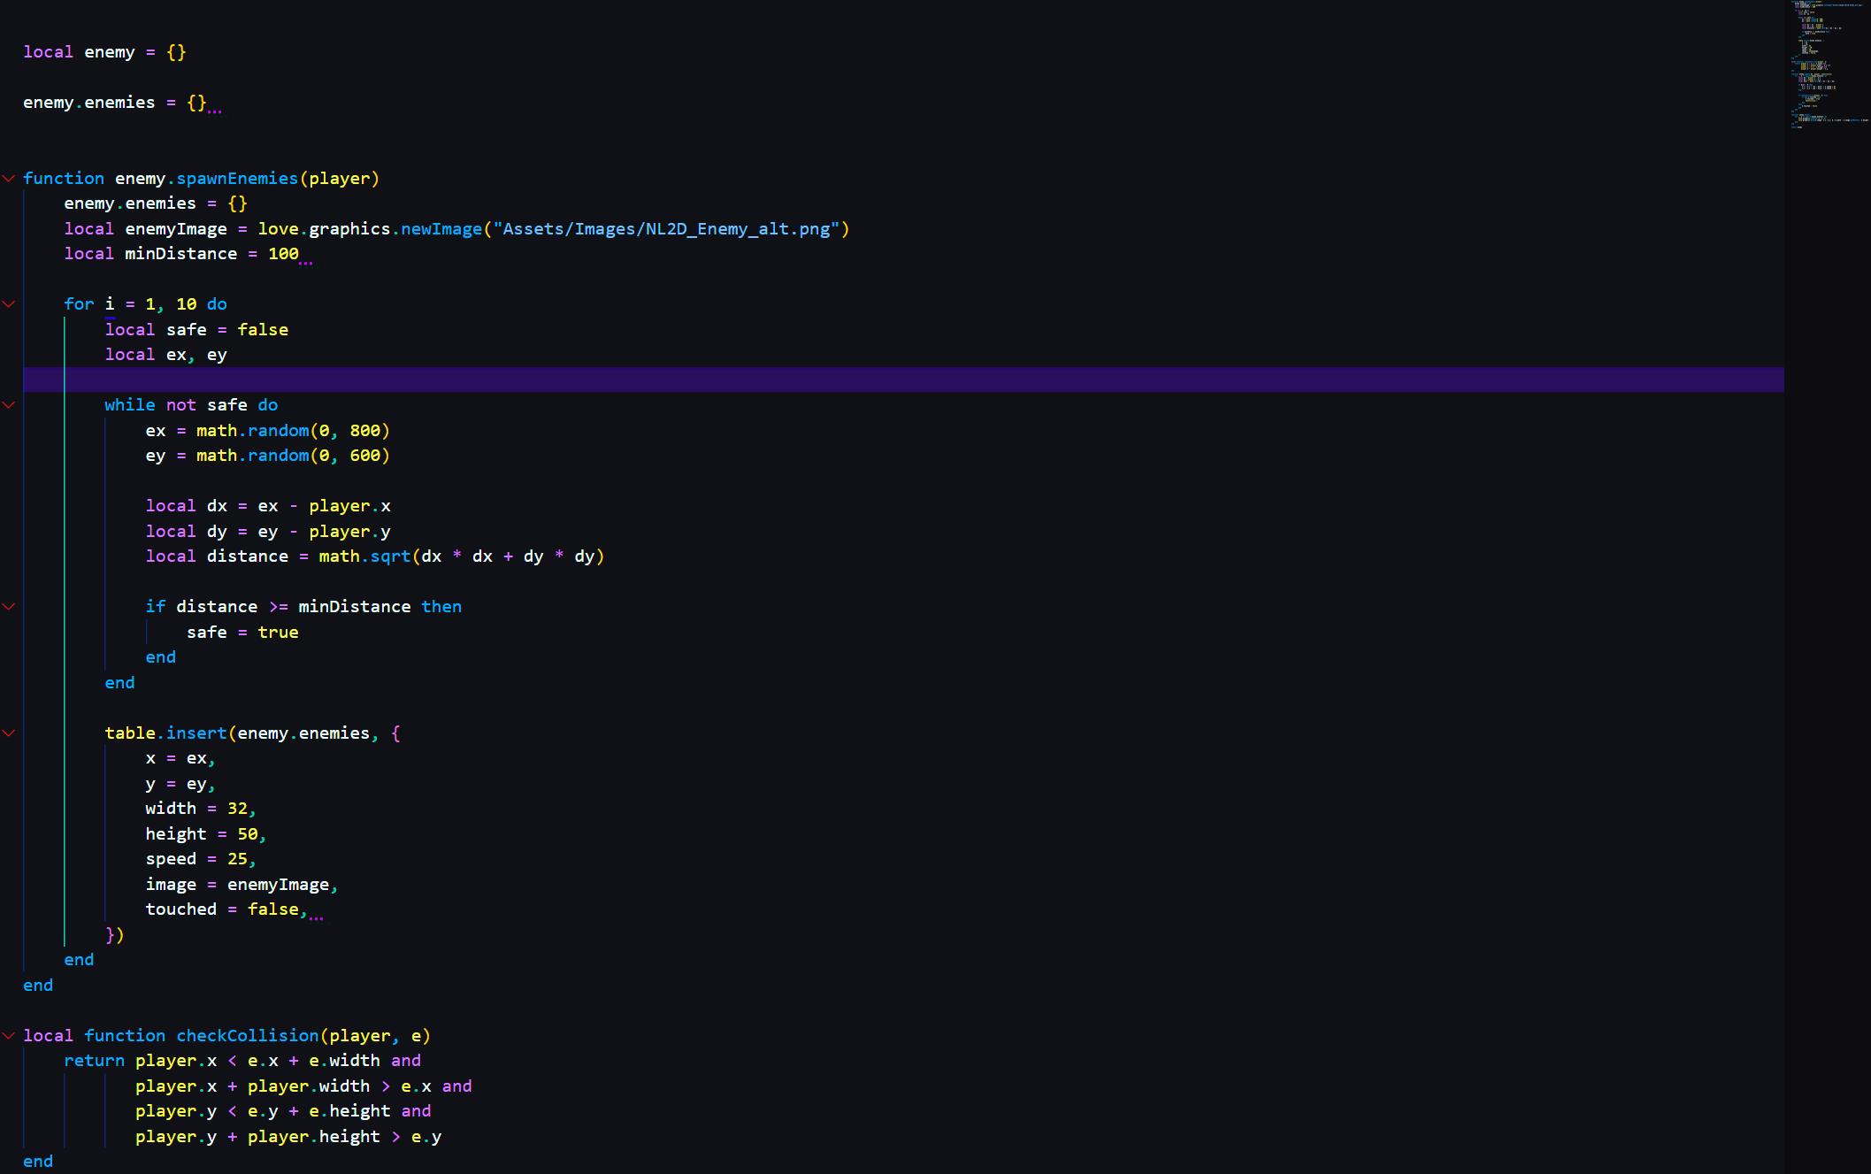Screen dimensions: 1871x1174
Task: Click the closing '})' of table.insert
Action: [115, 935]
